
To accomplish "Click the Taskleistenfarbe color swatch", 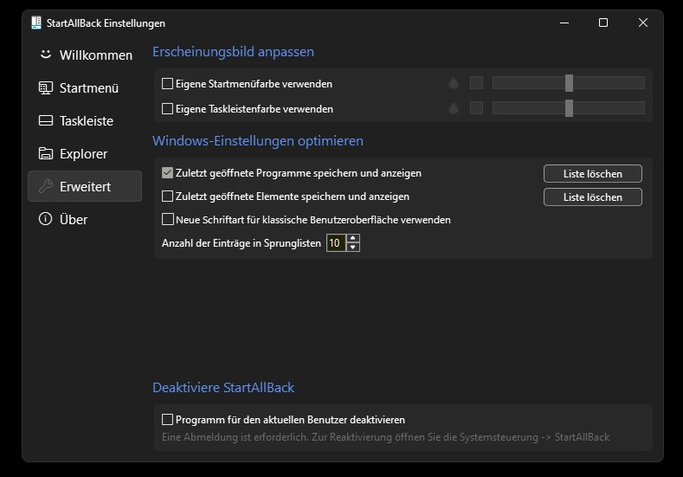I will 476,107.
